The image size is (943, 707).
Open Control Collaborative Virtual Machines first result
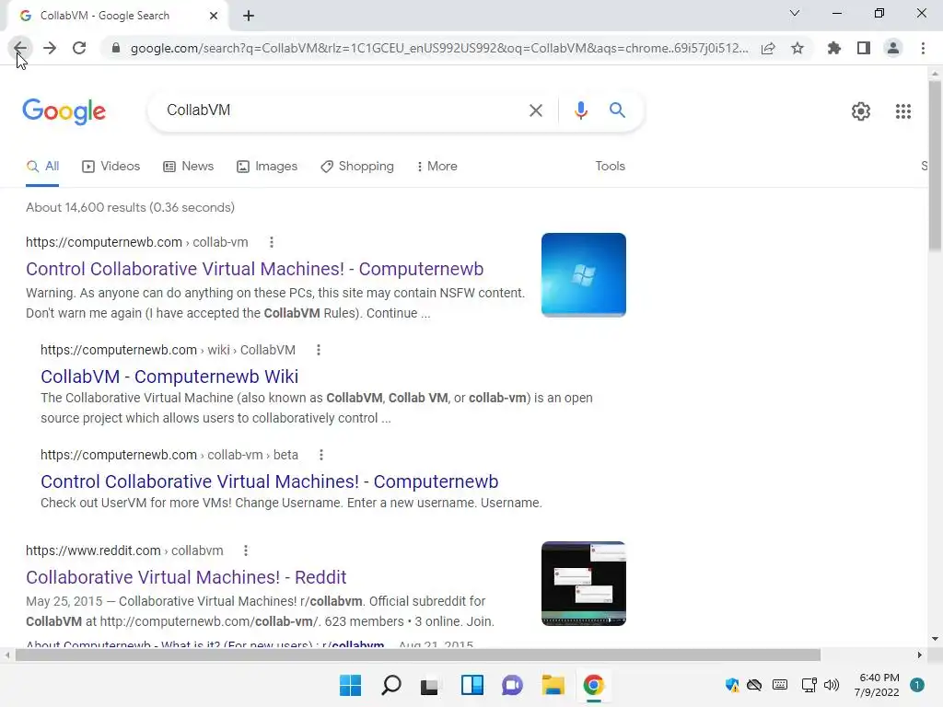tap(254, 270)
